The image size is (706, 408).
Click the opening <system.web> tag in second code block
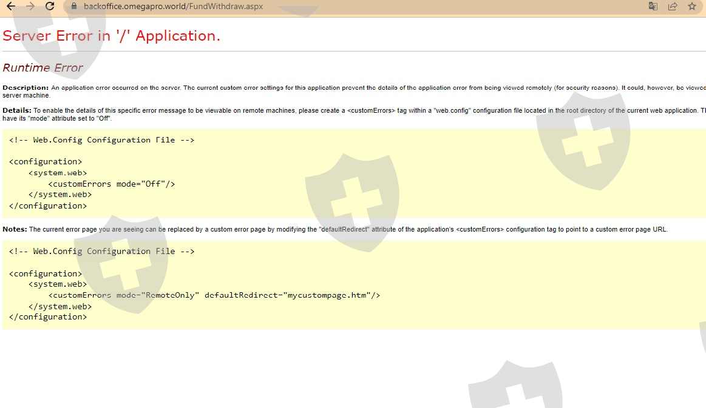point(58,284)
